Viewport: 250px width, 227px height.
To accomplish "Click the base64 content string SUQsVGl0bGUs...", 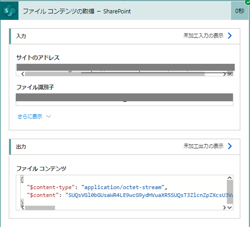I will (149, 195).
